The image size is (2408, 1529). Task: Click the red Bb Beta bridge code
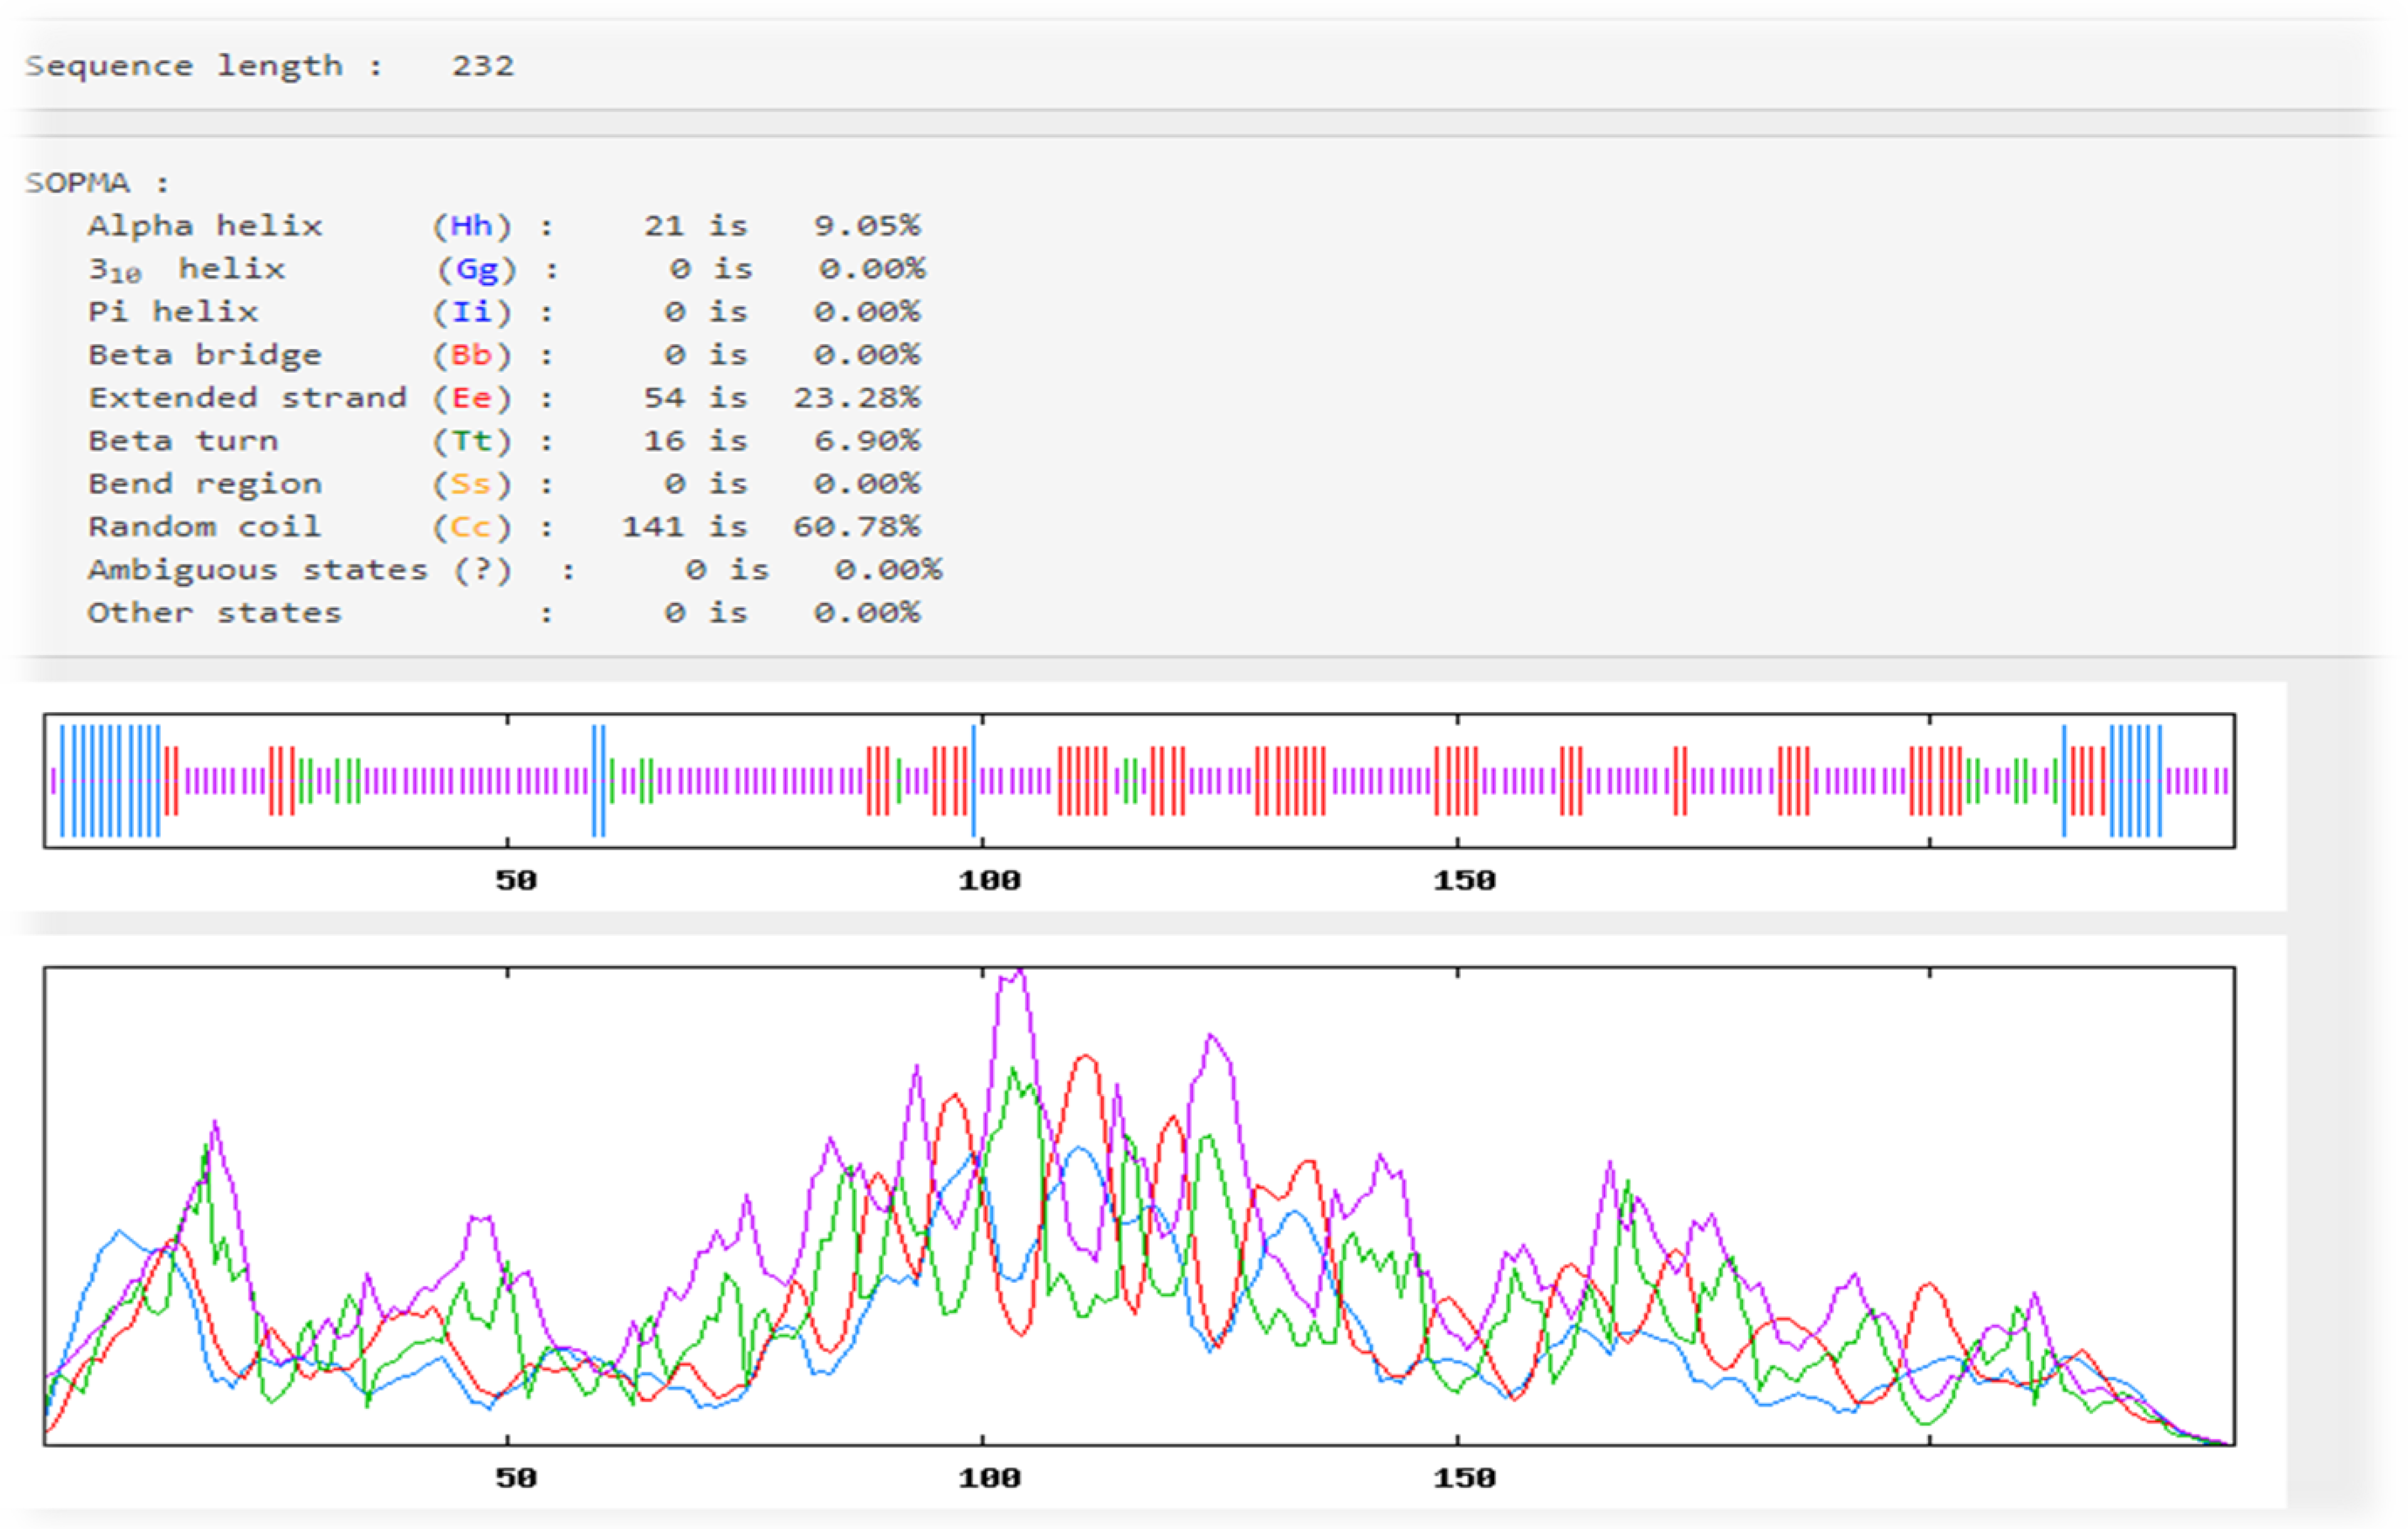point(472,355)
